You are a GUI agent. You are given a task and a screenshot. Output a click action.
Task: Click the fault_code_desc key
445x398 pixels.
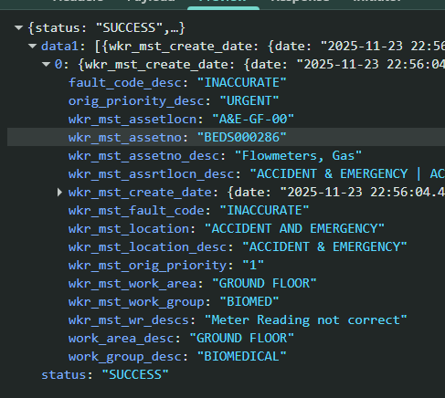point(125,83)
